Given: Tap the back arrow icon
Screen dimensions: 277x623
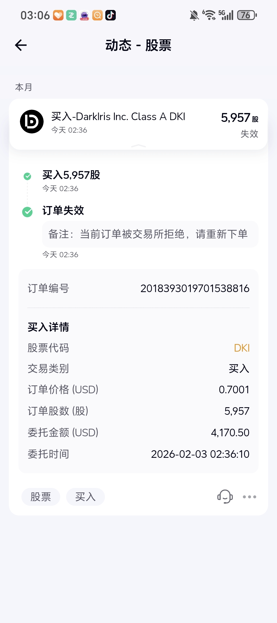Looking at the screenshot, I should click(x=21, y=45).
